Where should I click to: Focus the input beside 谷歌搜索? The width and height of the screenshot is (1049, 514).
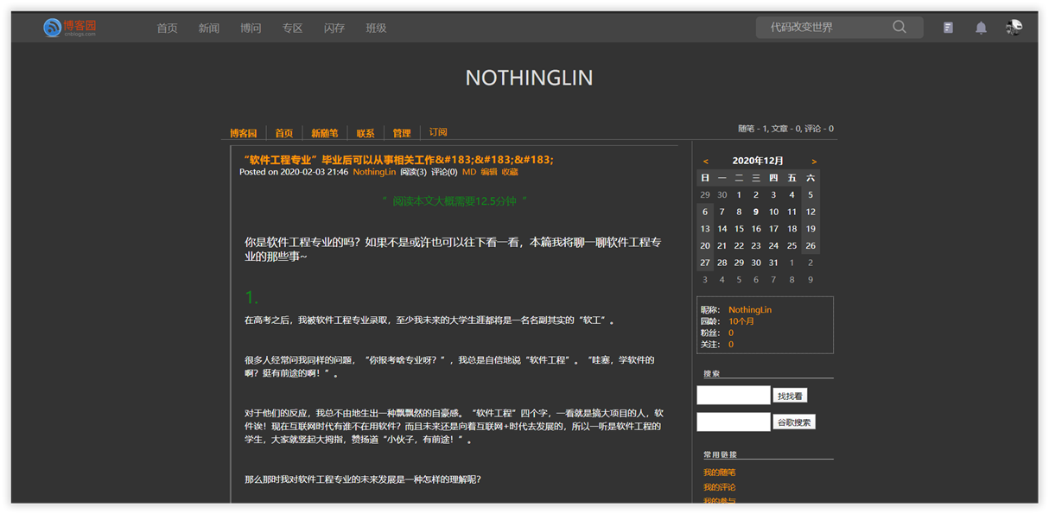click(733, 422)
